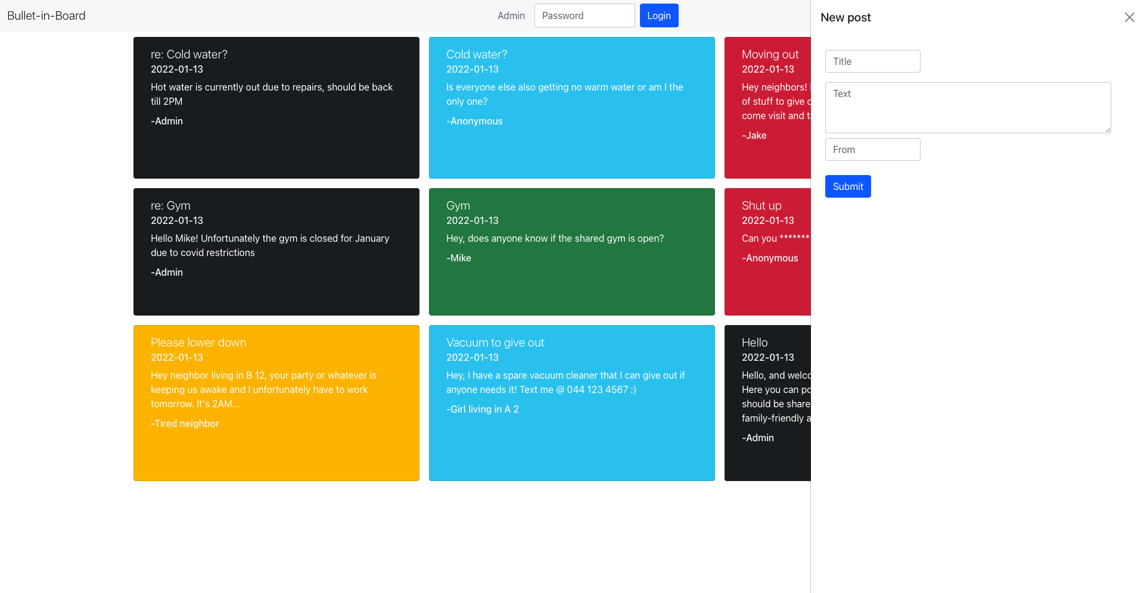The height and width of the screenshot is (593, 1144).
Task: Click the From field in New post form
Action: [x=872, y=149]
